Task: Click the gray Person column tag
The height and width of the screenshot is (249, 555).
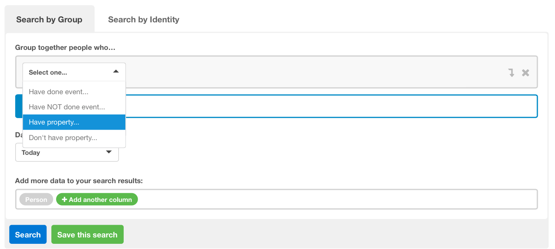Action: 36,200
